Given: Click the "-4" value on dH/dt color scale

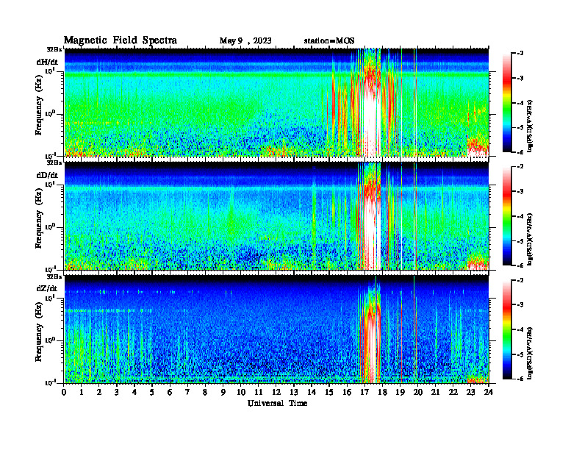Looking at the screenshot, I should 520,103.
